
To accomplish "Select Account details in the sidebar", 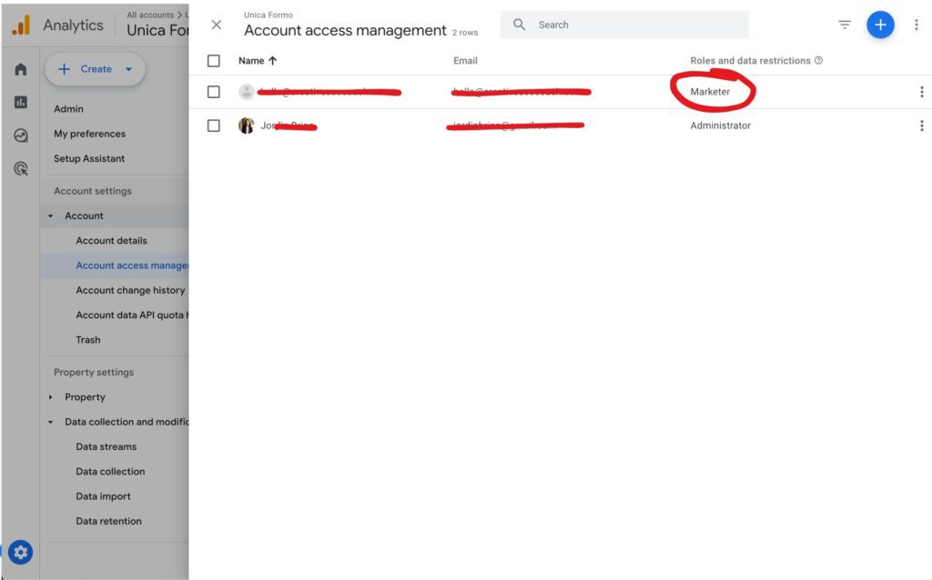I will tap(111, 241).
